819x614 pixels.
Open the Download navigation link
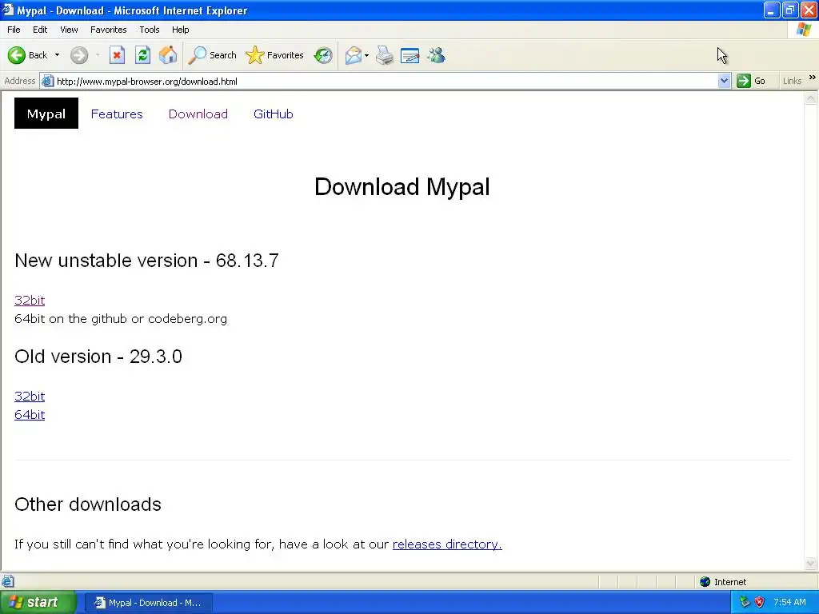coord(198,114)
